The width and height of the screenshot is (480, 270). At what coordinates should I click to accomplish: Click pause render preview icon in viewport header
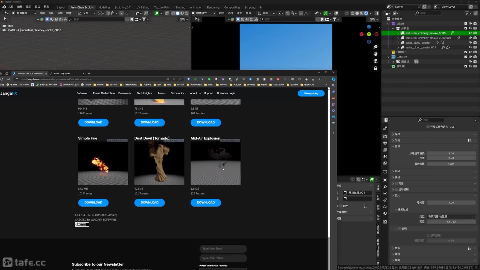pyautogui.click(x=377, y=13)
